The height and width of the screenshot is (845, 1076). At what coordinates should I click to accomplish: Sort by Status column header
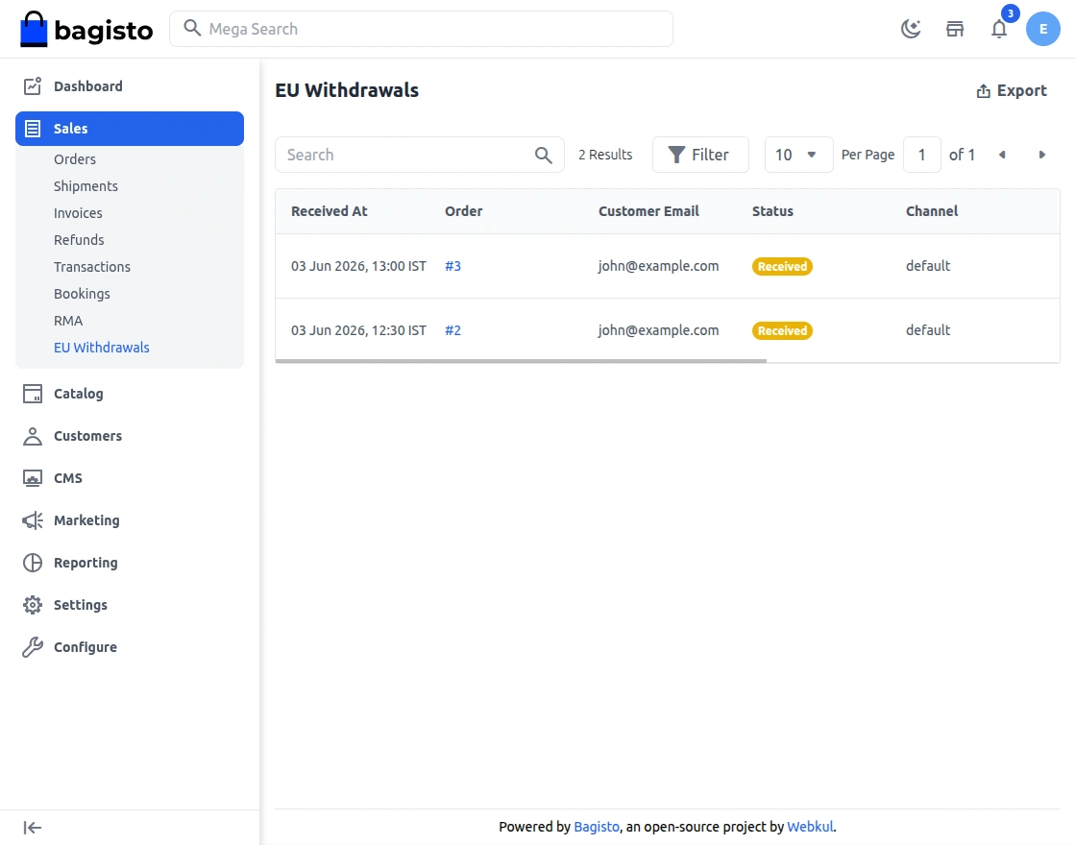tap(772, 211)
